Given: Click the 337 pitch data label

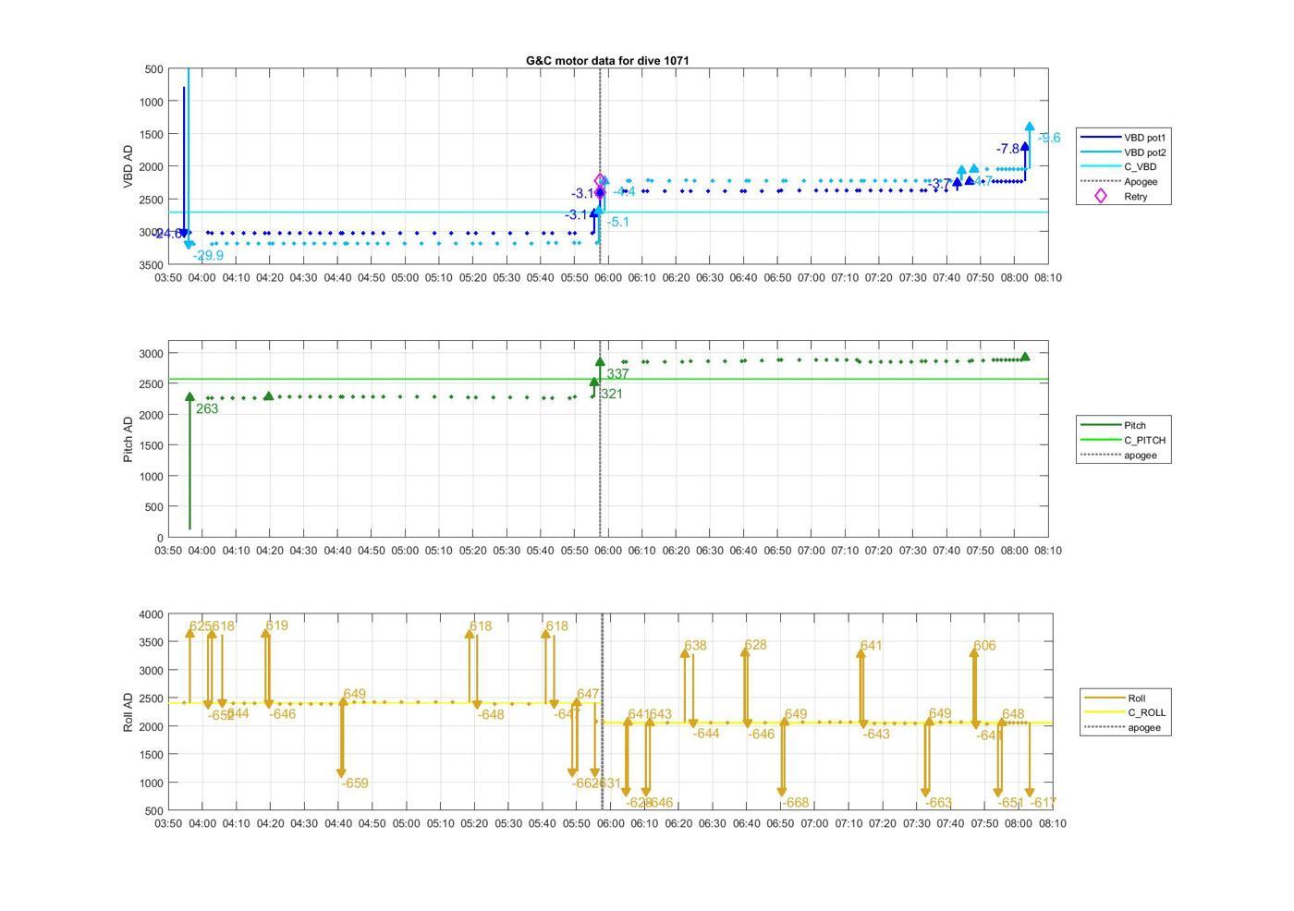Looking at the screenshot, I should (x=617, y=374).
